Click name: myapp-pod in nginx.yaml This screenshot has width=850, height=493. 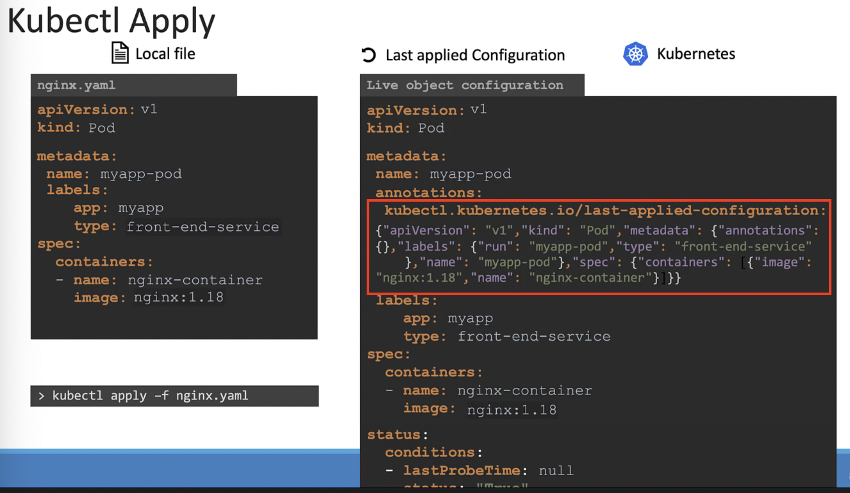114,174
